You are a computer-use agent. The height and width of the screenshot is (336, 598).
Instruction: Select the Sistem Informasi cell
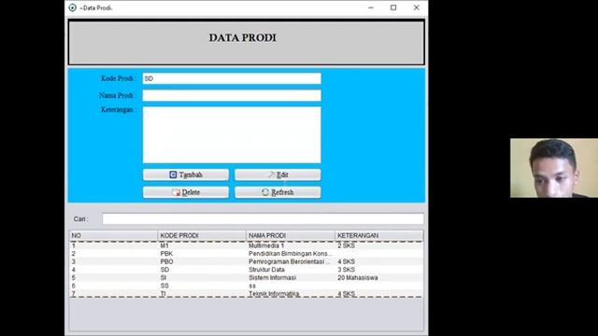click(x=291, y=278)
